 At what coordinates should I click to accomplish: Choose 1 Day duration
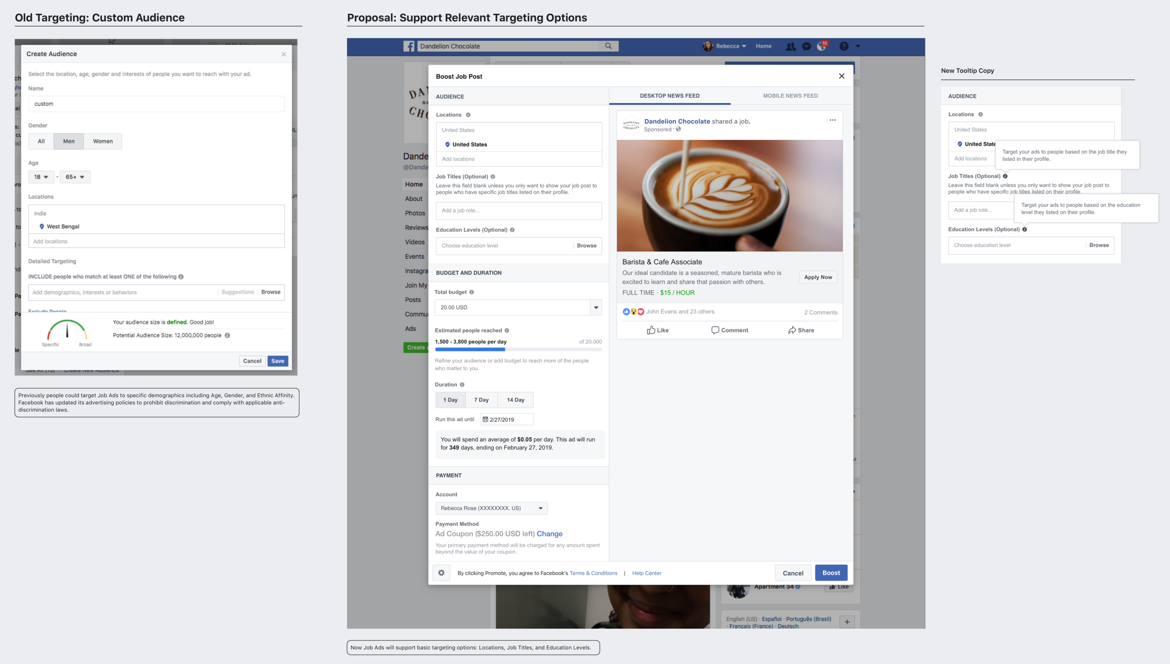click(450, 400)
